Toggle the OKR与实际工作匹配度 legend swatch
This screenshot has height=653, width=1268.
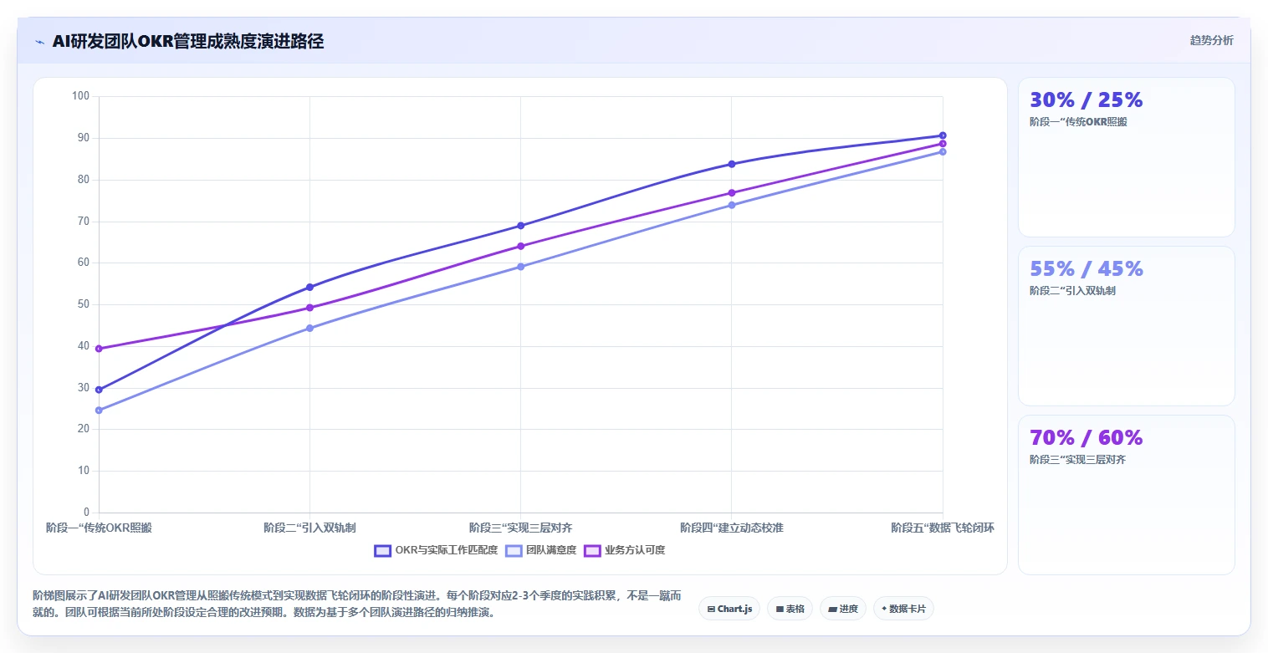pos(383,550)
